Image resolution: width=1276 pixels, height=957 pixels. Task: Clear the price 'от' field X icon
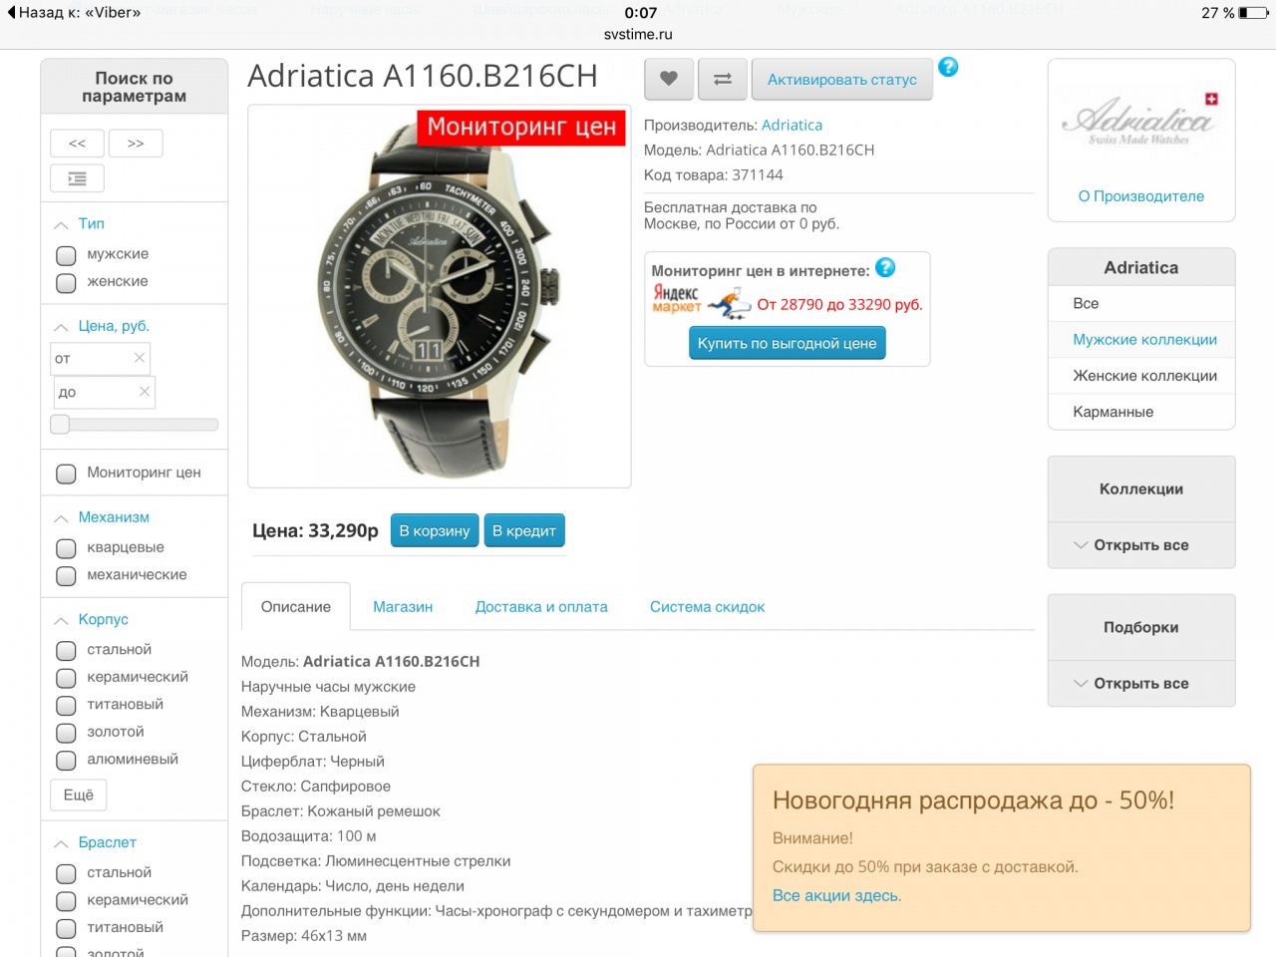[x=140, y=358]
